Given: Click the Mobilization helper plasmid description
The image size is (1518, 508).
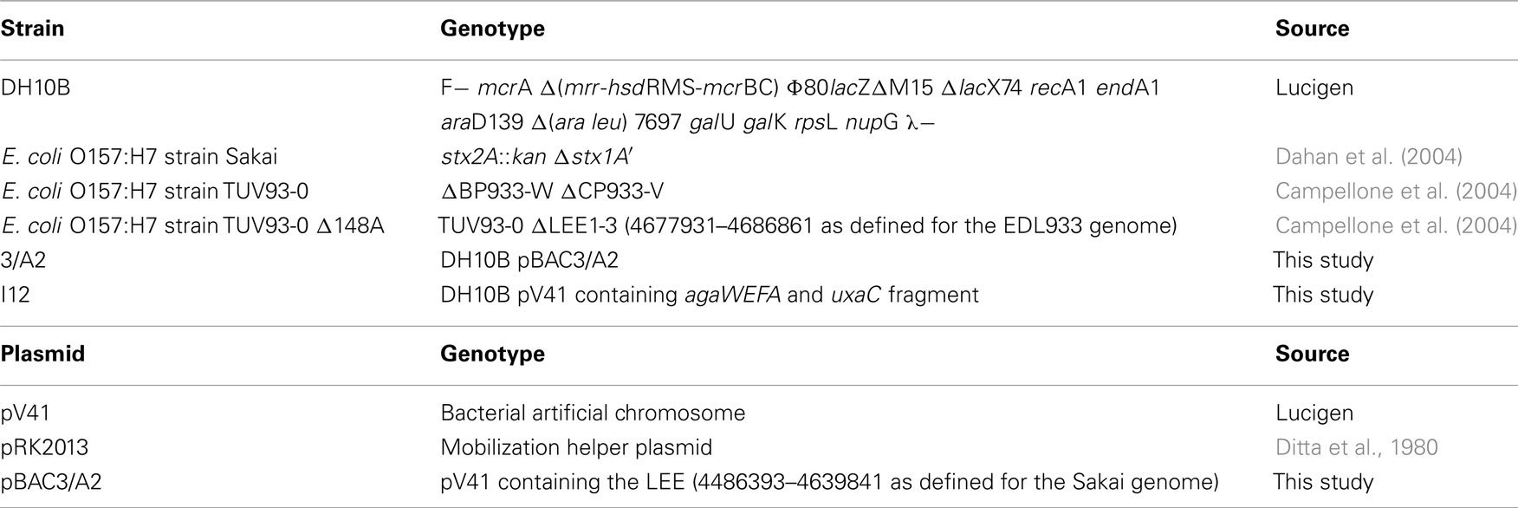Looking at the screenshot, I should pos(576,447).
